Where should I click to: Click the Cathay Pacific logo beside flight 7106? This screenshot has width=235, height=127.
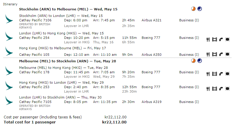pos(9,20)
